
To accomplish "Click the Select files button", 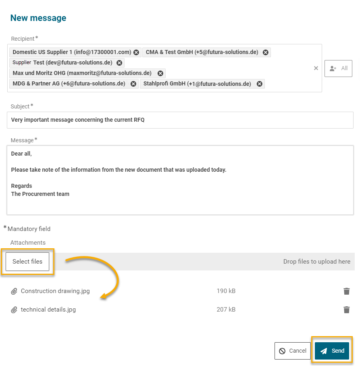I will (x=27, y=262).
